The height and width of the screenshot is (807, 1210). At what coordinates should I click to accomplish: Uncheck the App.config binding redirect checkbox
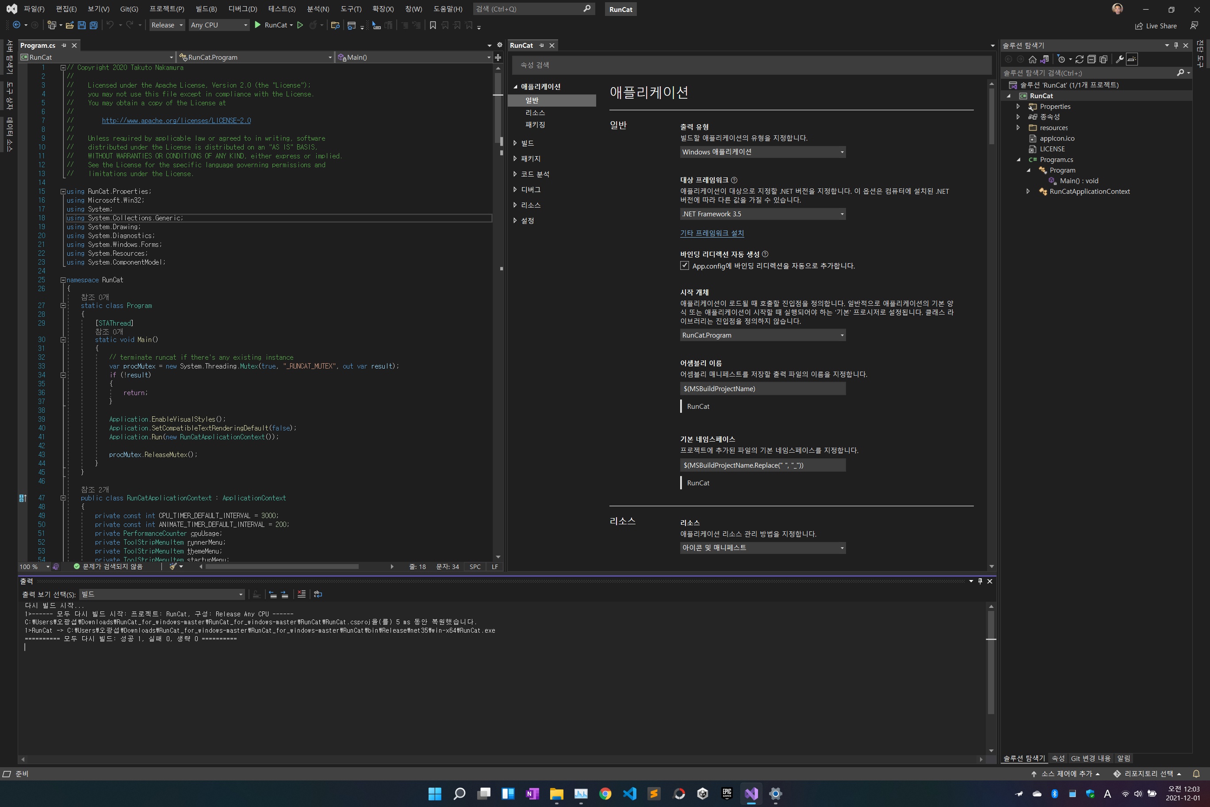[x=684, y=265]
